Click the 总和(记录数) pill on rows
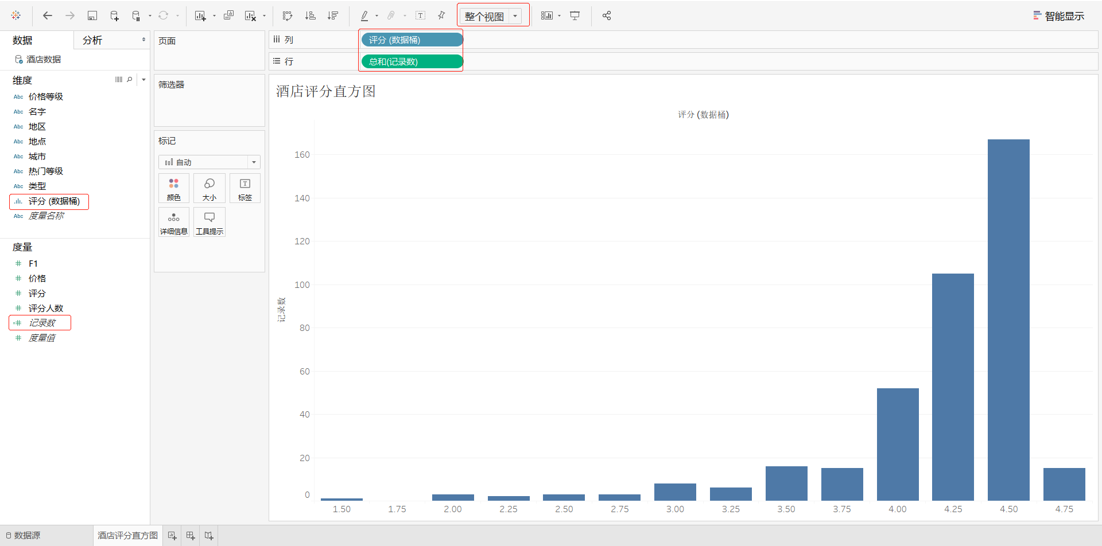This screenshot has height=546, width=1102. (x=412, y=61)
